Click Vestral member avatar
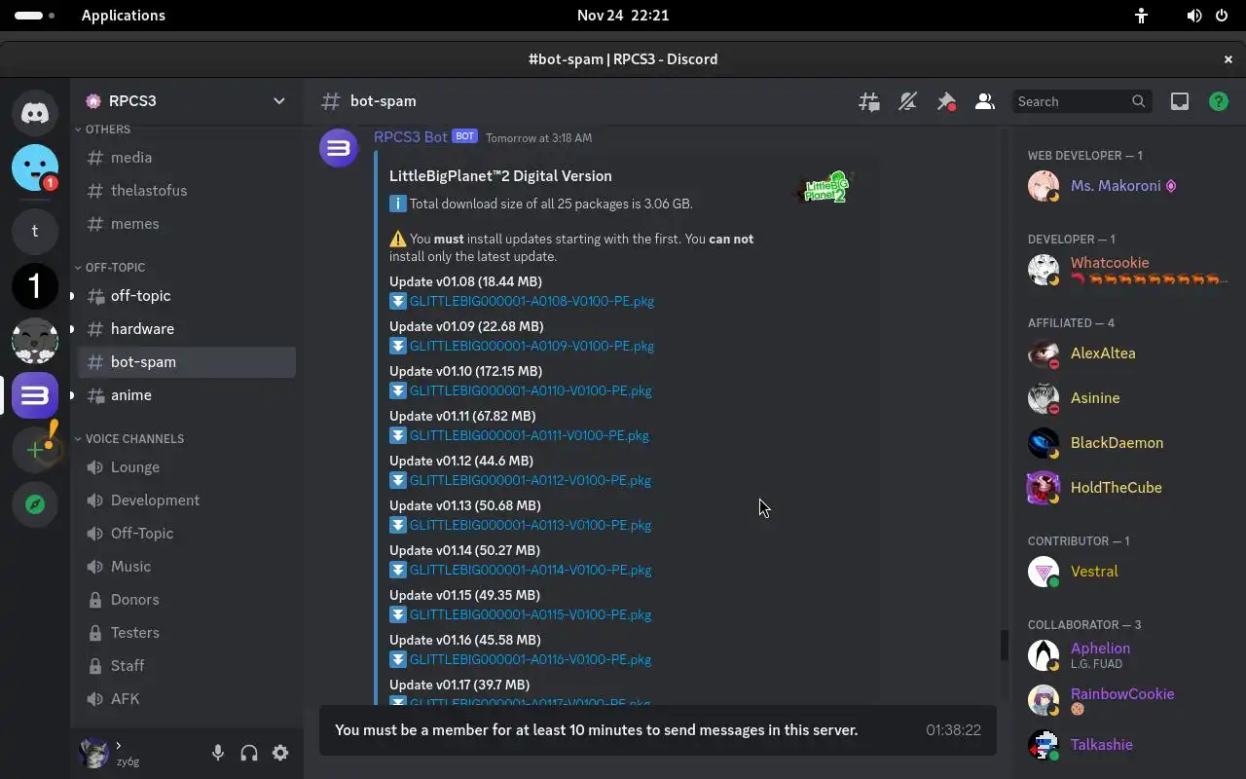The image size is (1246, 779). tap(1044, 572)
